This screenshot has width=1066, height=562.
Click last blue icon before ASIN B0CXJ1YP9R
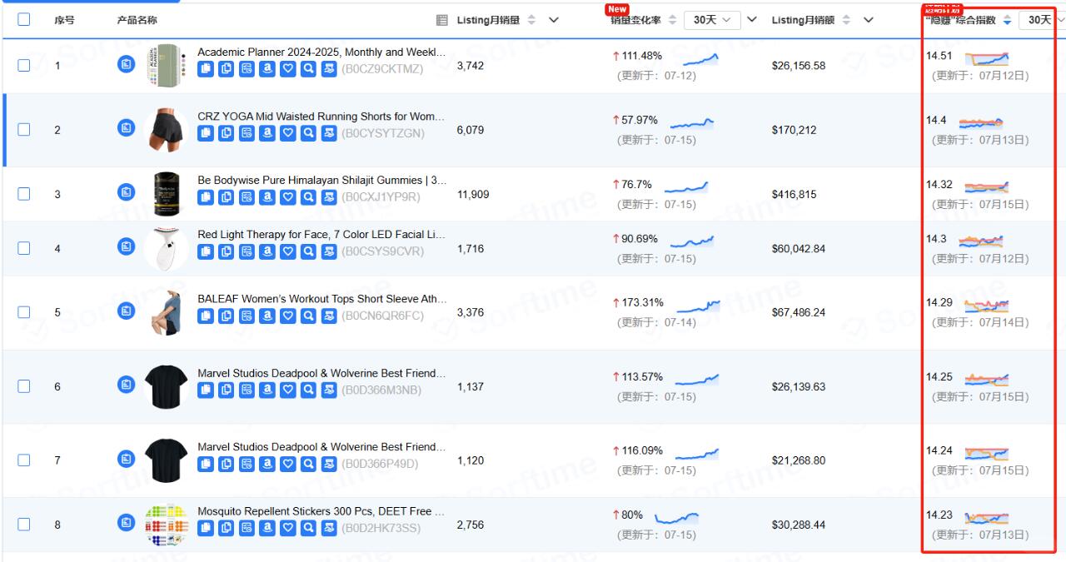(329, 197)
